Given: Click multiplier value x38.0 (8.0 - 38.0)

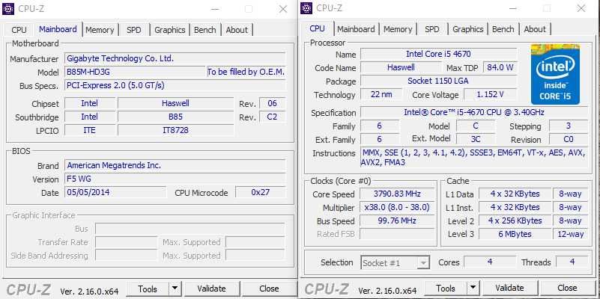Looking at the screenshot, I should (397, 207).
